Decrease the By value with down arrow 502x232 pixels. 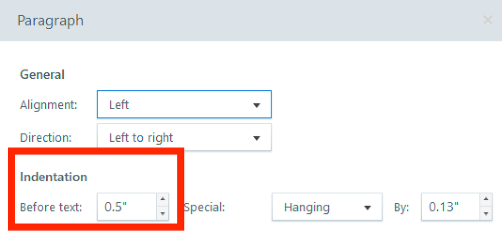485,214
